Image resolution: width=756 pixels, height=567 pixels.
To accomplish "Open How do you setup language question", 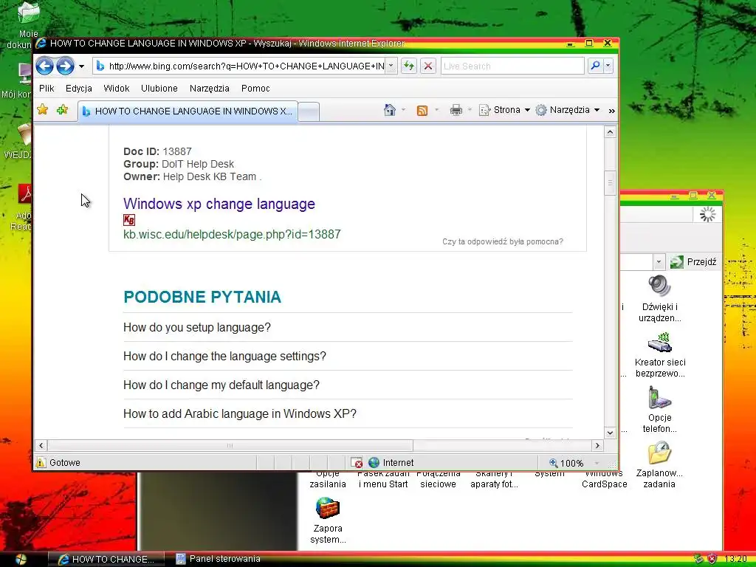I will coord(196,327).
